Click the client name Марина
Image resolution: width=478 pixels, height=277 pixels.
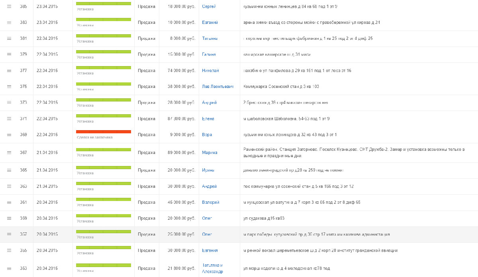[210, 152]
